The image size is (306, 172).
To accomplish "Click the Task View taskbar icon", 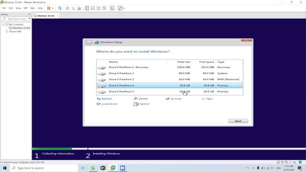I will [x=83, y=168].
